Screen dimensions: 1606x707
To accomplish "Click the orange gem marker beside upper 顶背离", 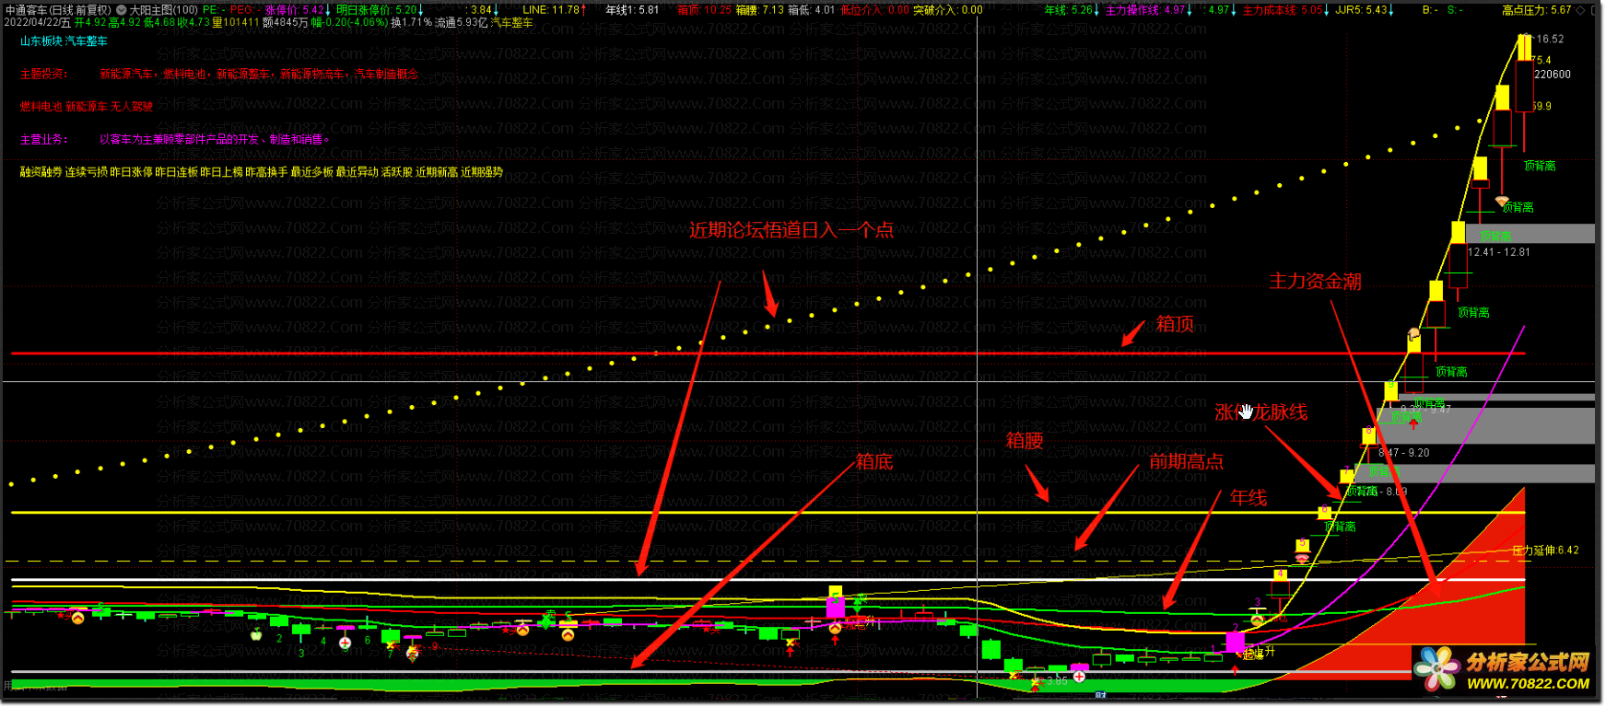I will pyautogui.click(x=1501, y=201).
